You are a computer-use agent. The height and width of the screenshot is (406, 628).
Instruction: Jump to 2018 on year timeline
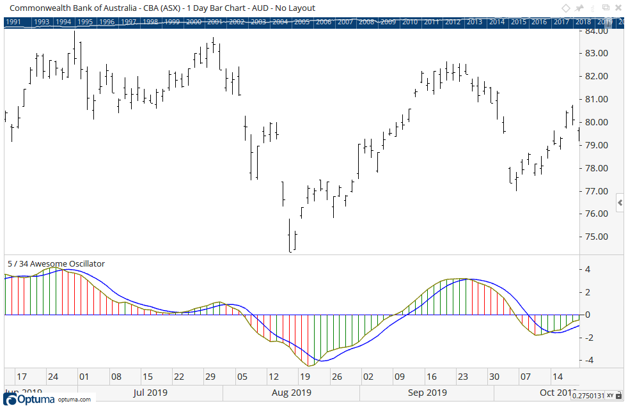point(583,22)
